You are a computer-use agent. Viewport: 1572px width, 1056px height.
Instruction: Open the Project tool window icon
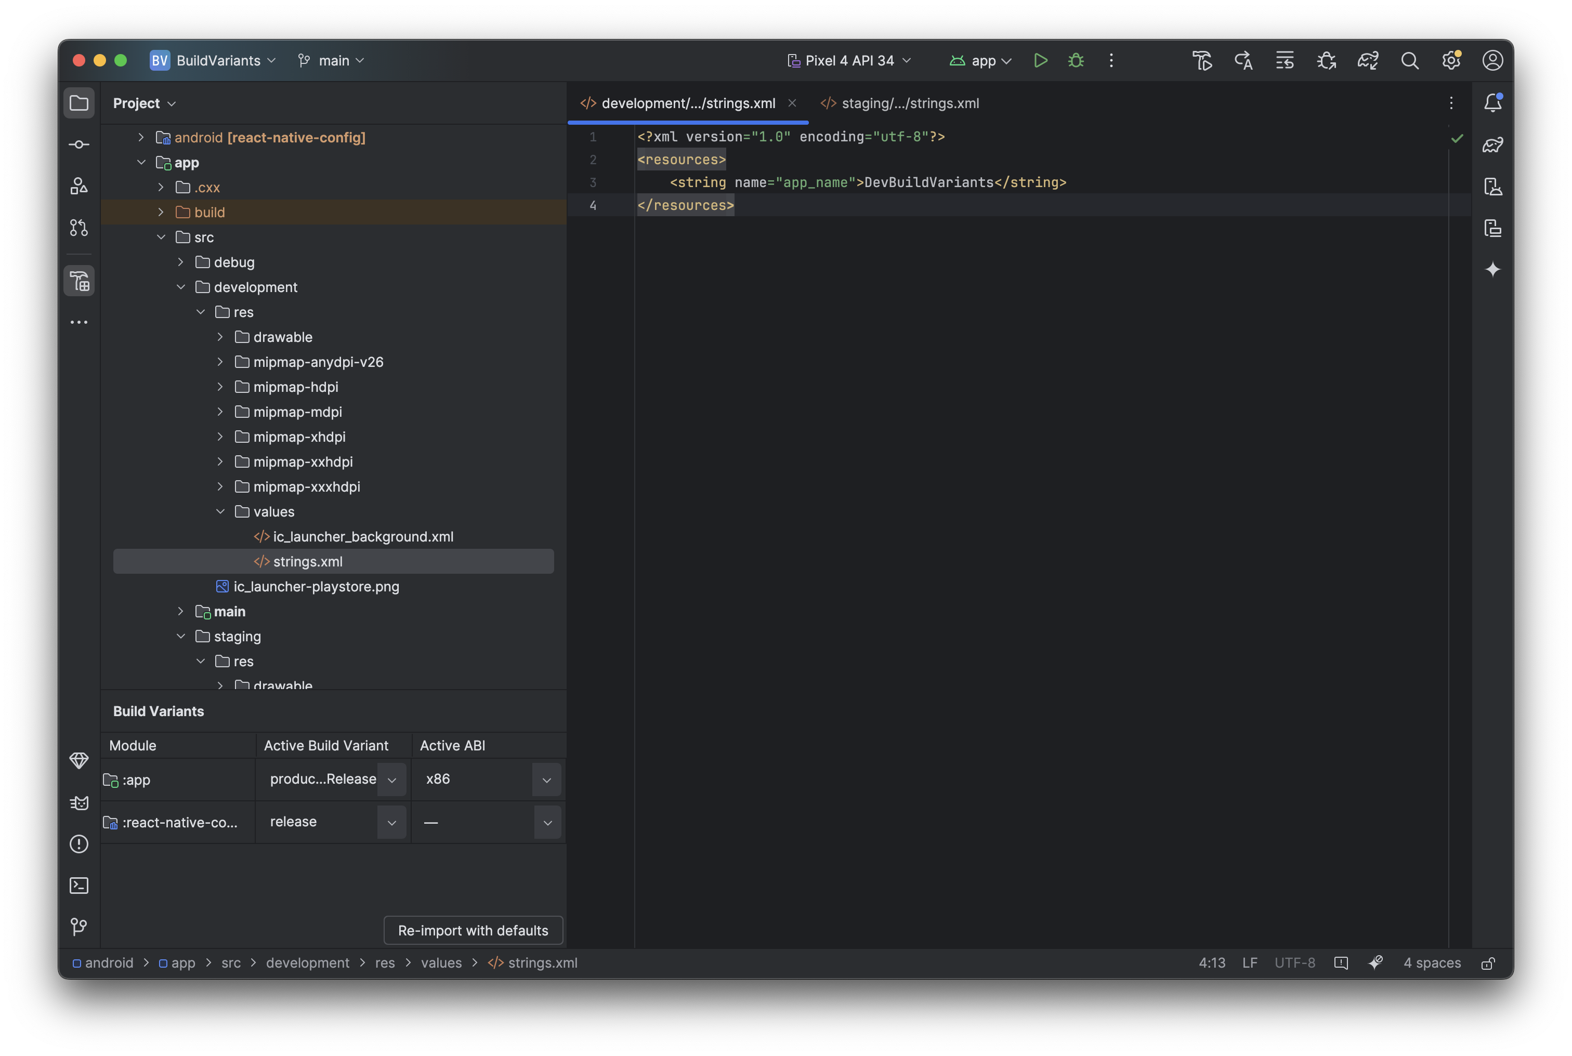(79, 103)
